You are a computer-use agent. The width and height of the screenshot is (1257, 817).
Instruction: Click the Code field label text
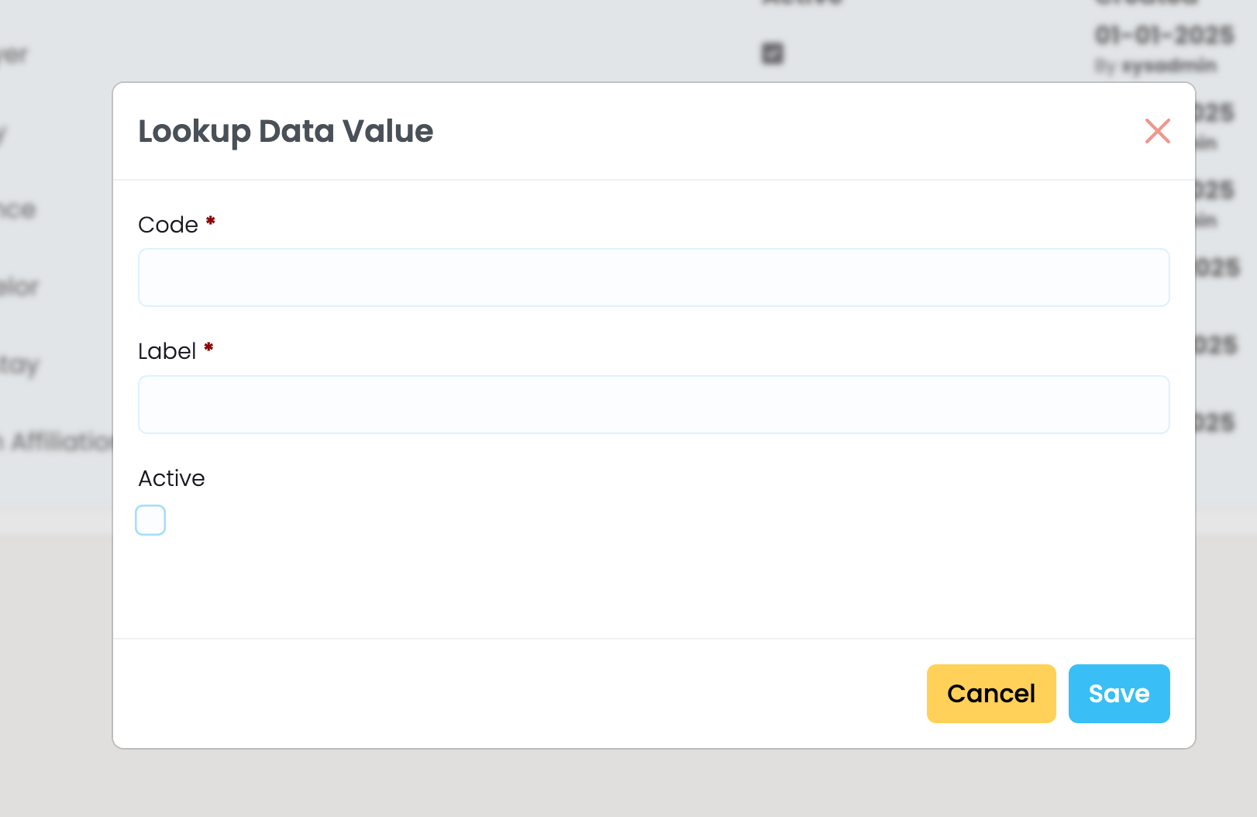tap(168, 225)
